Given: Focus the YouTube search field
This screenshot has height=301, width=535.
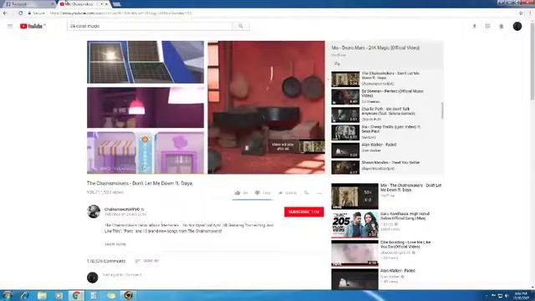Looking at the screenshot, I should point(150,26).
